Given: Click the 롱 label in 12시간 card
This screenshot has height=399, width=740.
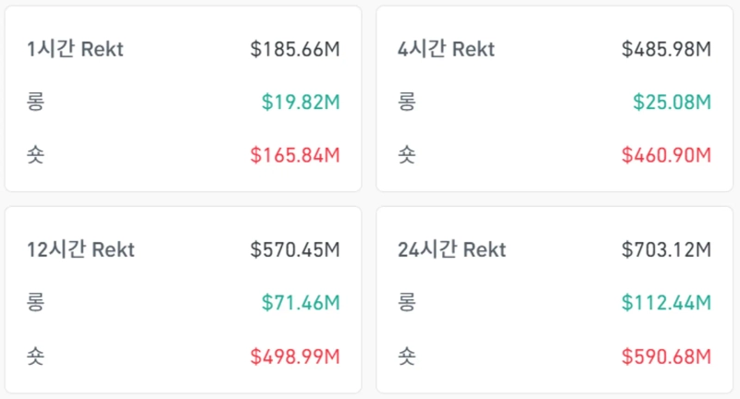Looking at the screenshot, I should [x=36, y=302].
